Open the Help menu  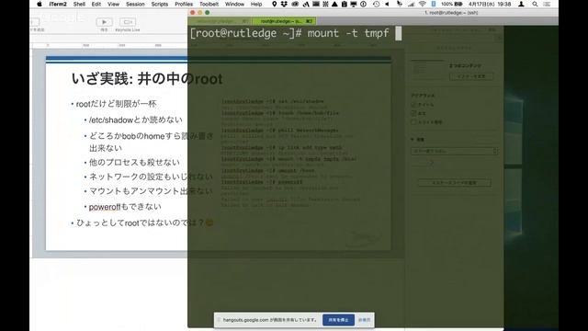pyautogui.click(x=256, y=4)
